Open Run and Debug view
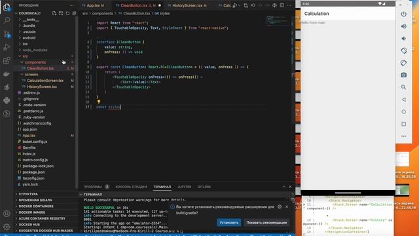 click(7, 47)
